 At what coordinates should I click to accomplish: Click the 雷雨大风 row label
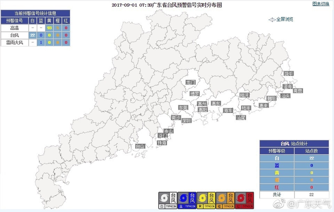tap(14, 42)
